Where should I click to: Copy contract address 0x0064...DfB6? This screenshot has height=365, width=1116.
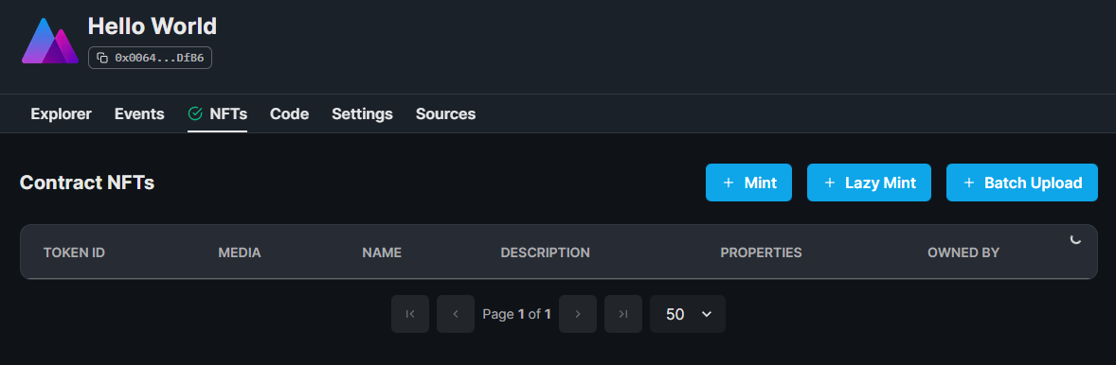pyautogui.click(x=151, y=58)
